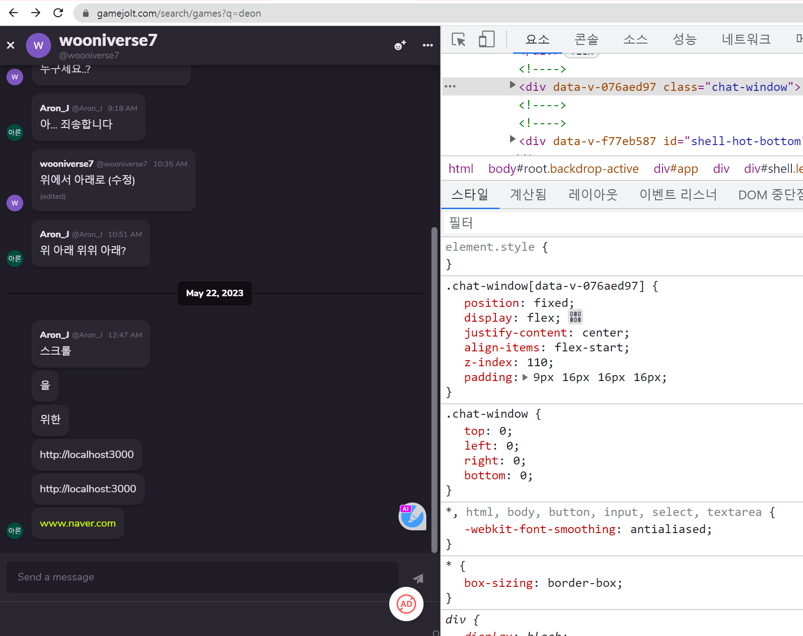Open the add friend to chat icon

tap(400, 45)
